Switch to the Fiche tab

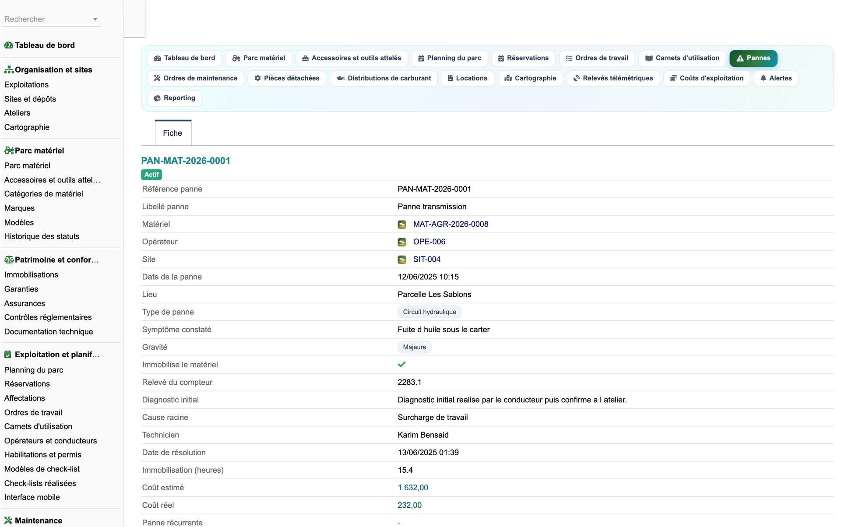[x=173, y=133]
